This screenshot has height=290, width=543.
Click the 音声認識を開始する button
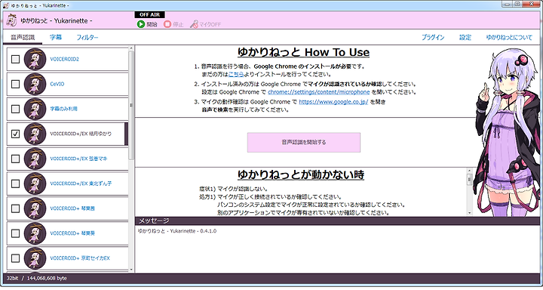point(304,142)
